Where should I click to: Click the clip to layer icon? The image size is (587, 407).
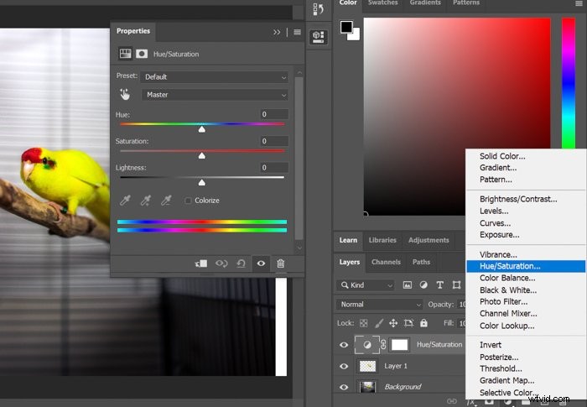[x=201, y=264]
